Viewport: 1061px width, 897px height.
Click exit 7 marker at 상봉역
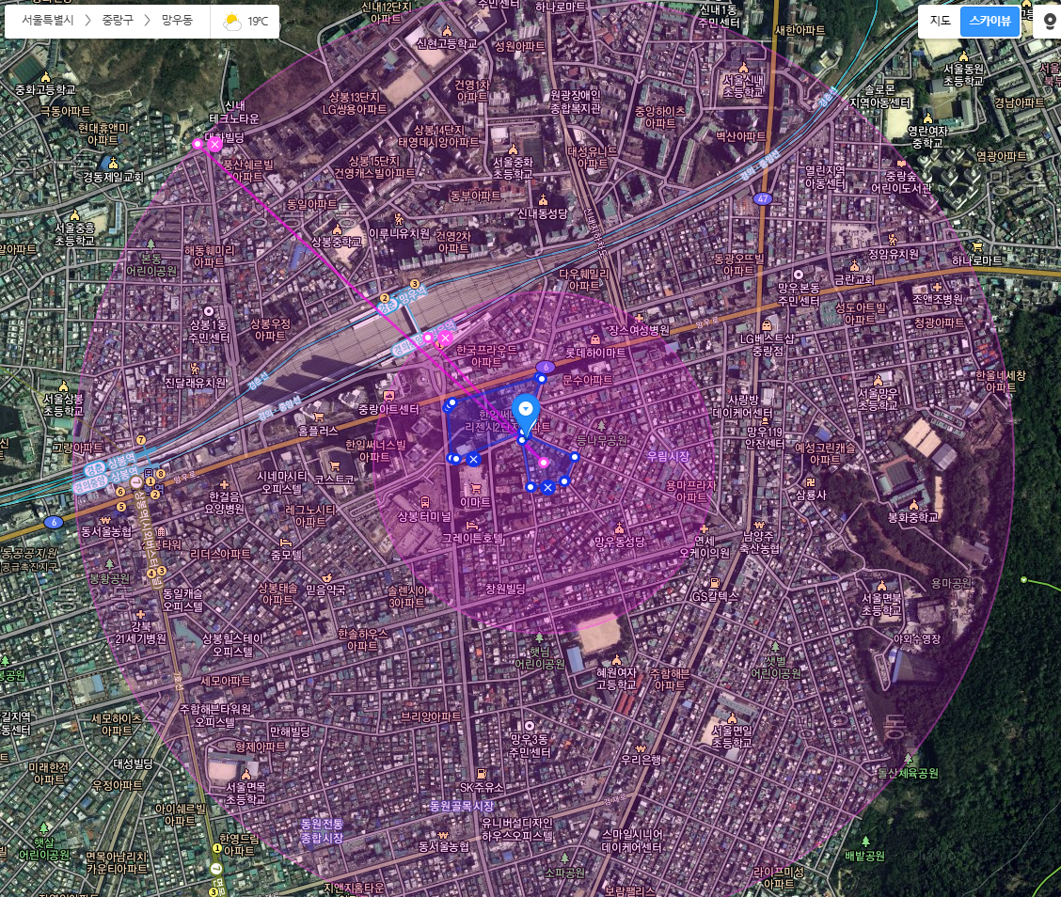pyautogui.click(x=140, y=439)
